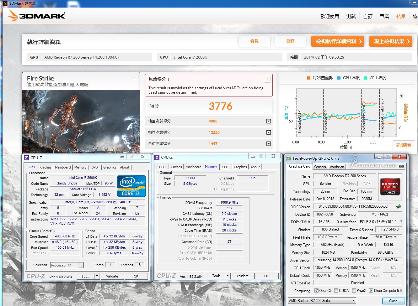418x306 pixels.
Task: Click OK in left CPU-Z window
Action: click(x=136, y=276)
